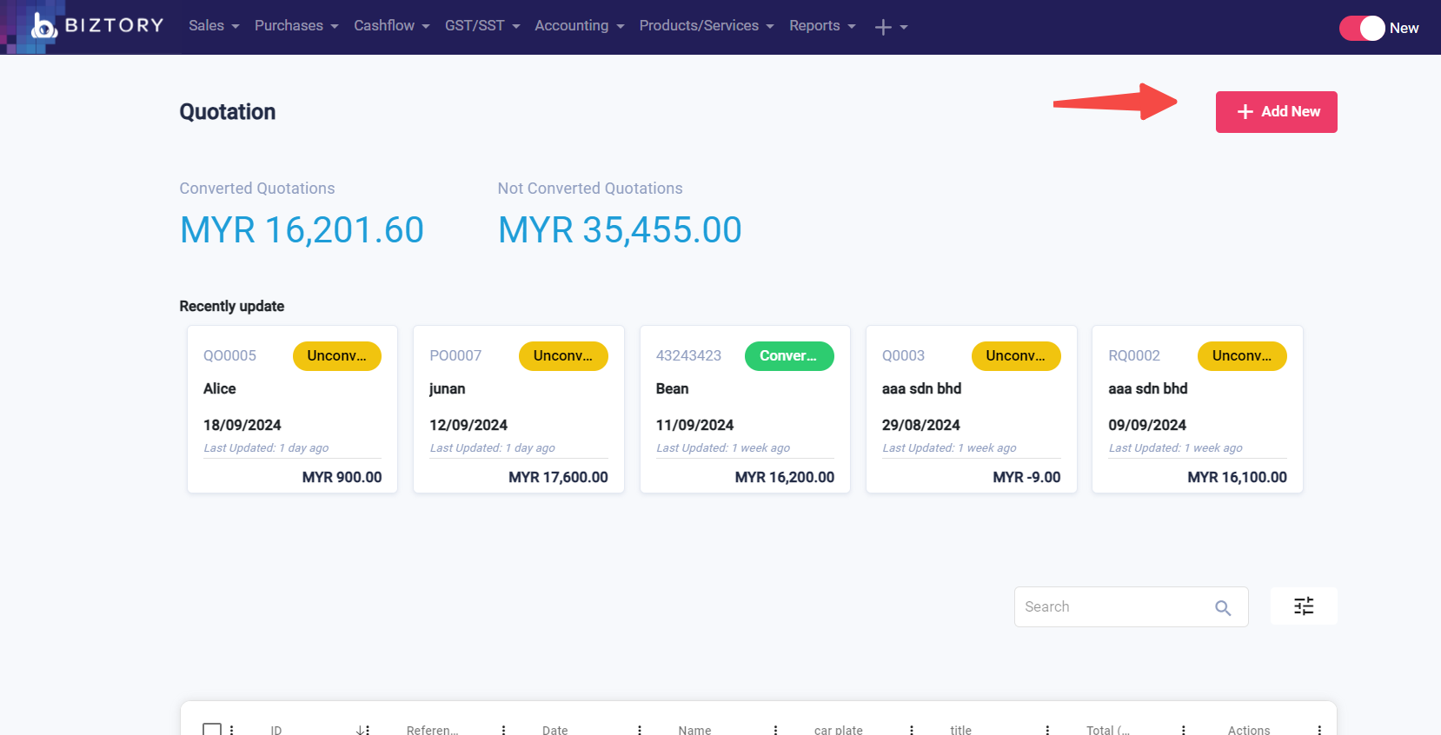
Task: Tick the select-all checkbox in table header
Action: 212,730
